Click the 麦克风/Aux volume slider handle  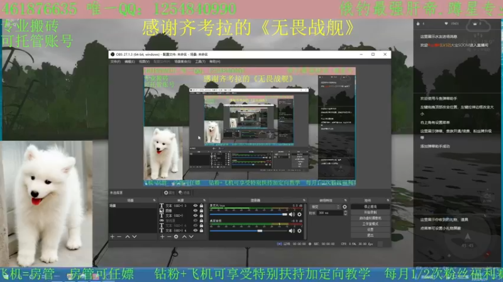click(x=285, y=214)
